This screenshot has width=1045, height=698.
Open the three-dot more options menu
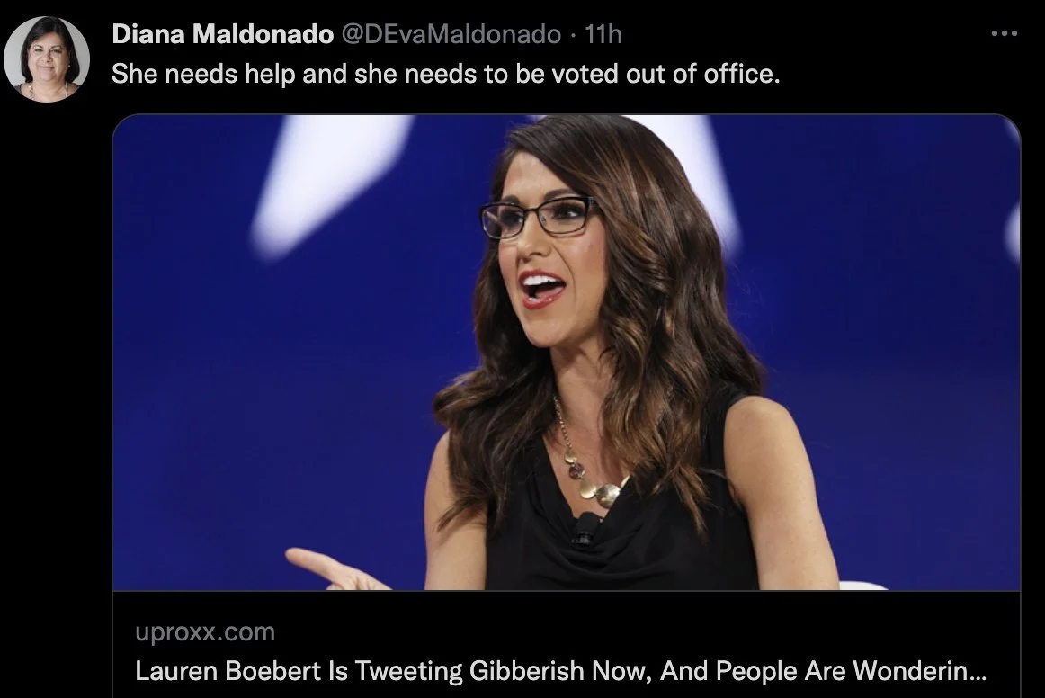[1004, 33]
